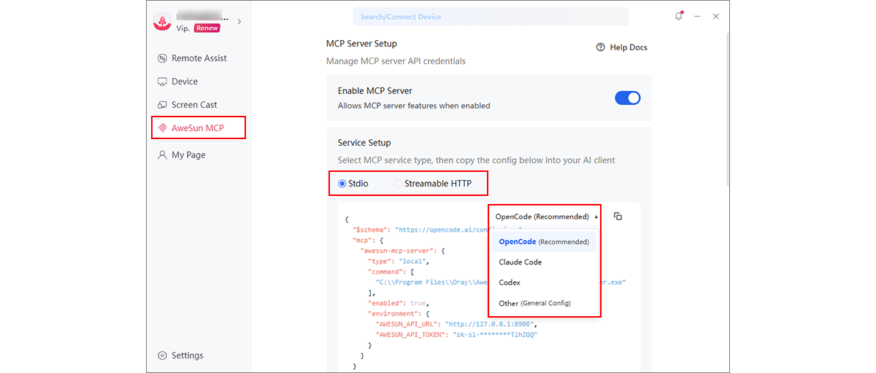Go to My Page
Viewport: 876px width, 373px height.
(x=182, y=155)
